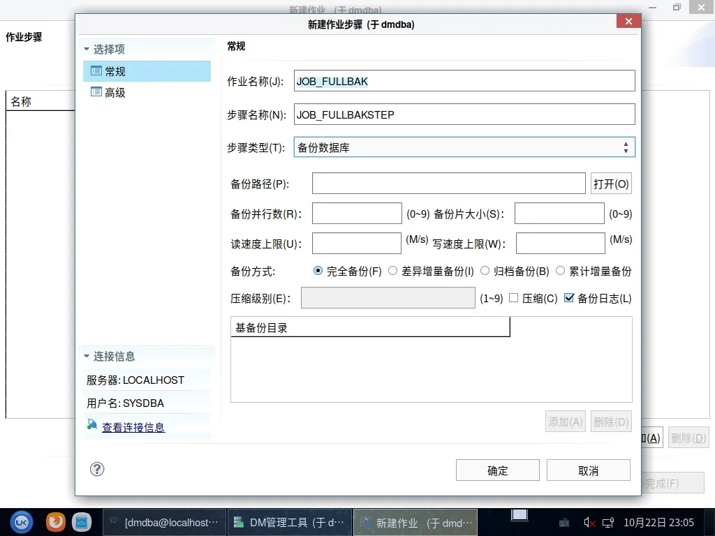This screenshot has width=715, height=536.
Task: Open file manager icon in taskbar
Action: (82, 521)
